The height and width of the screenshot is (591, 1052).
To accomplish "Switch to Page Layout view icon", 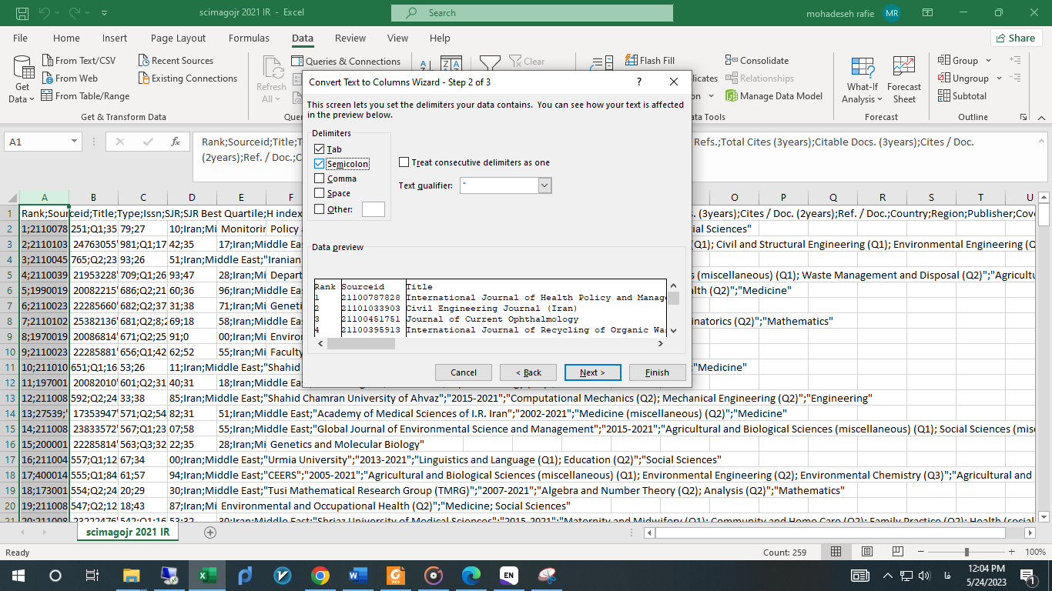I will [x=866, y=552].
